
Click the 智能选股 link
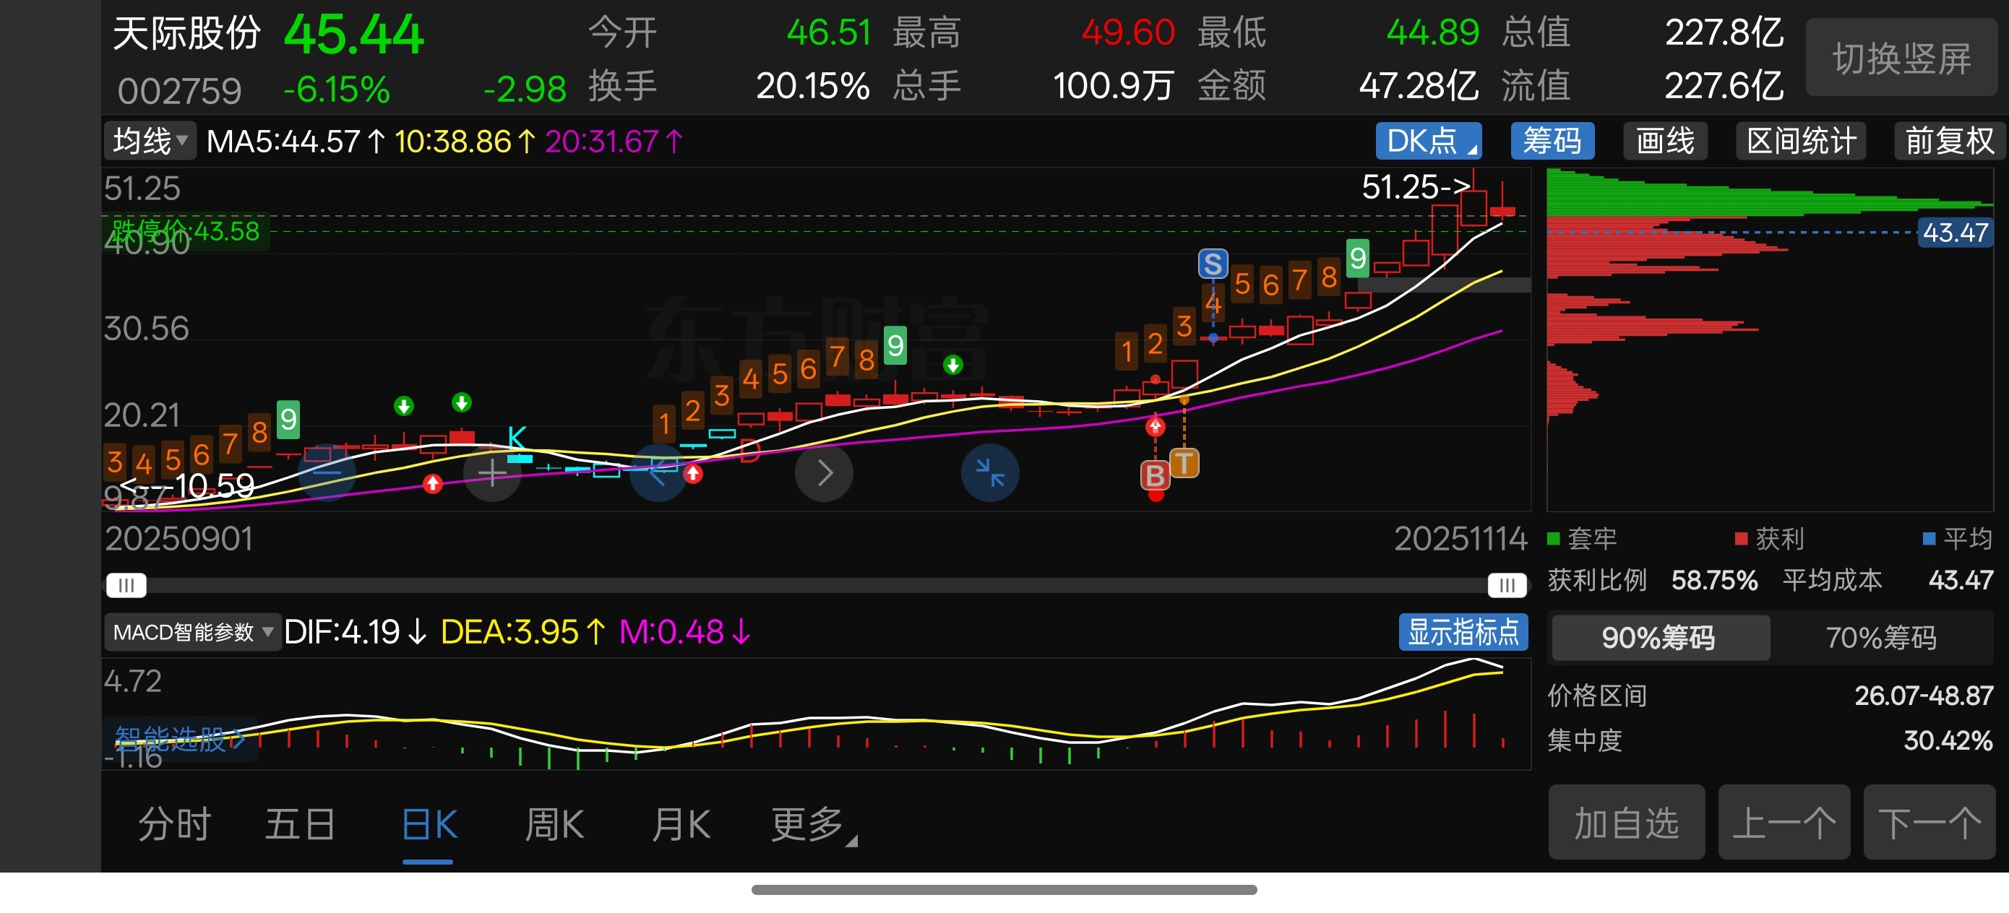[179, 737]
